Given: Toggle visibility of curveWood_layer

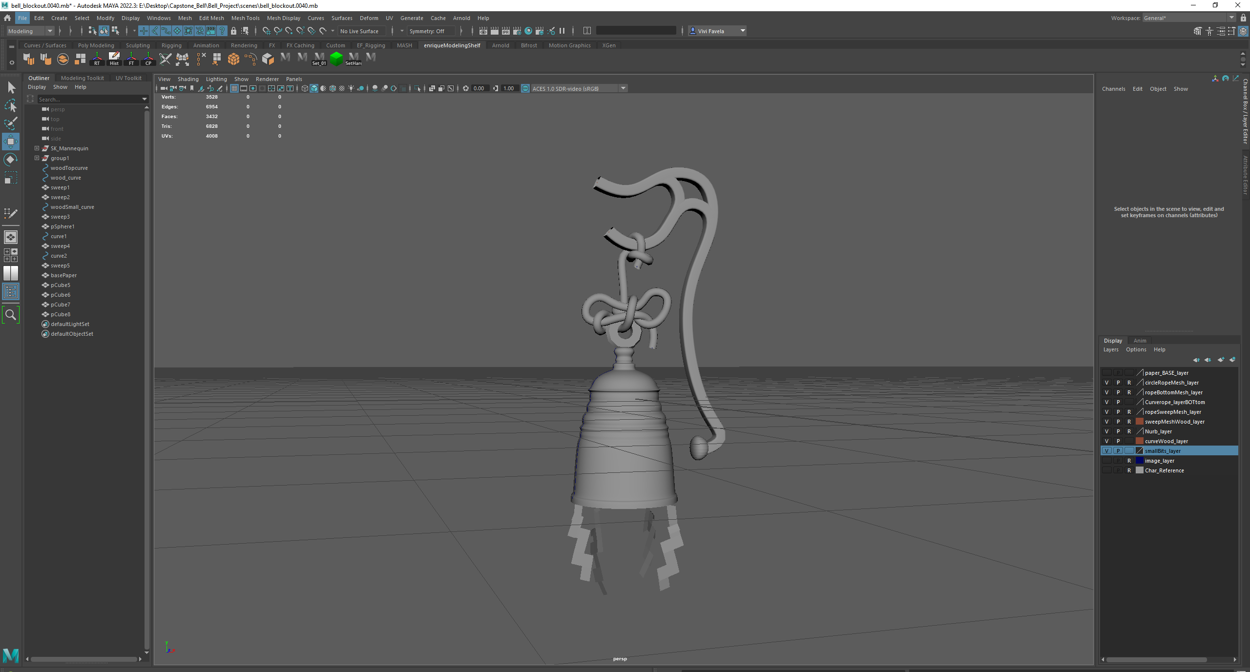Looking at the screenshot, I should pos(1107,440).
